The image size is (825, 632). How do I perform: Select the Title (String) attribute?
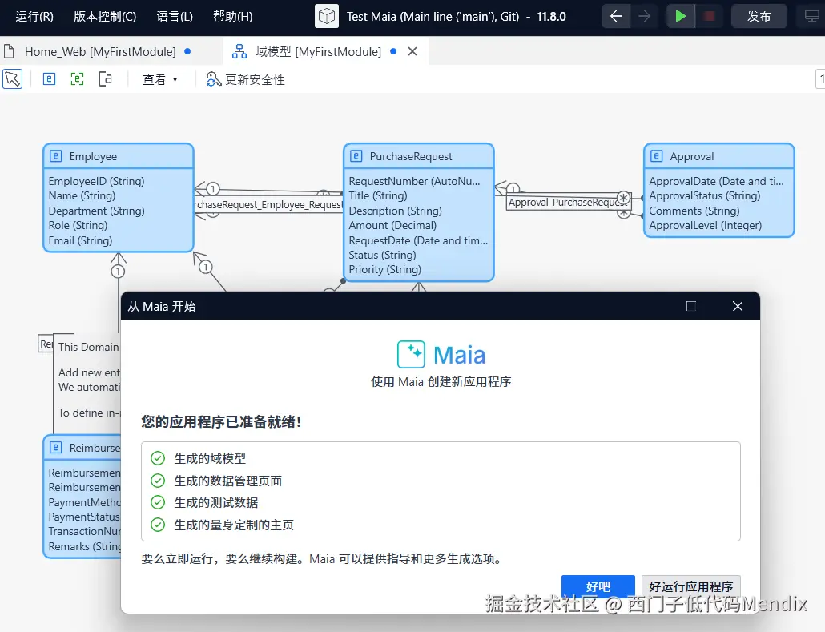[x=378, y=195]
